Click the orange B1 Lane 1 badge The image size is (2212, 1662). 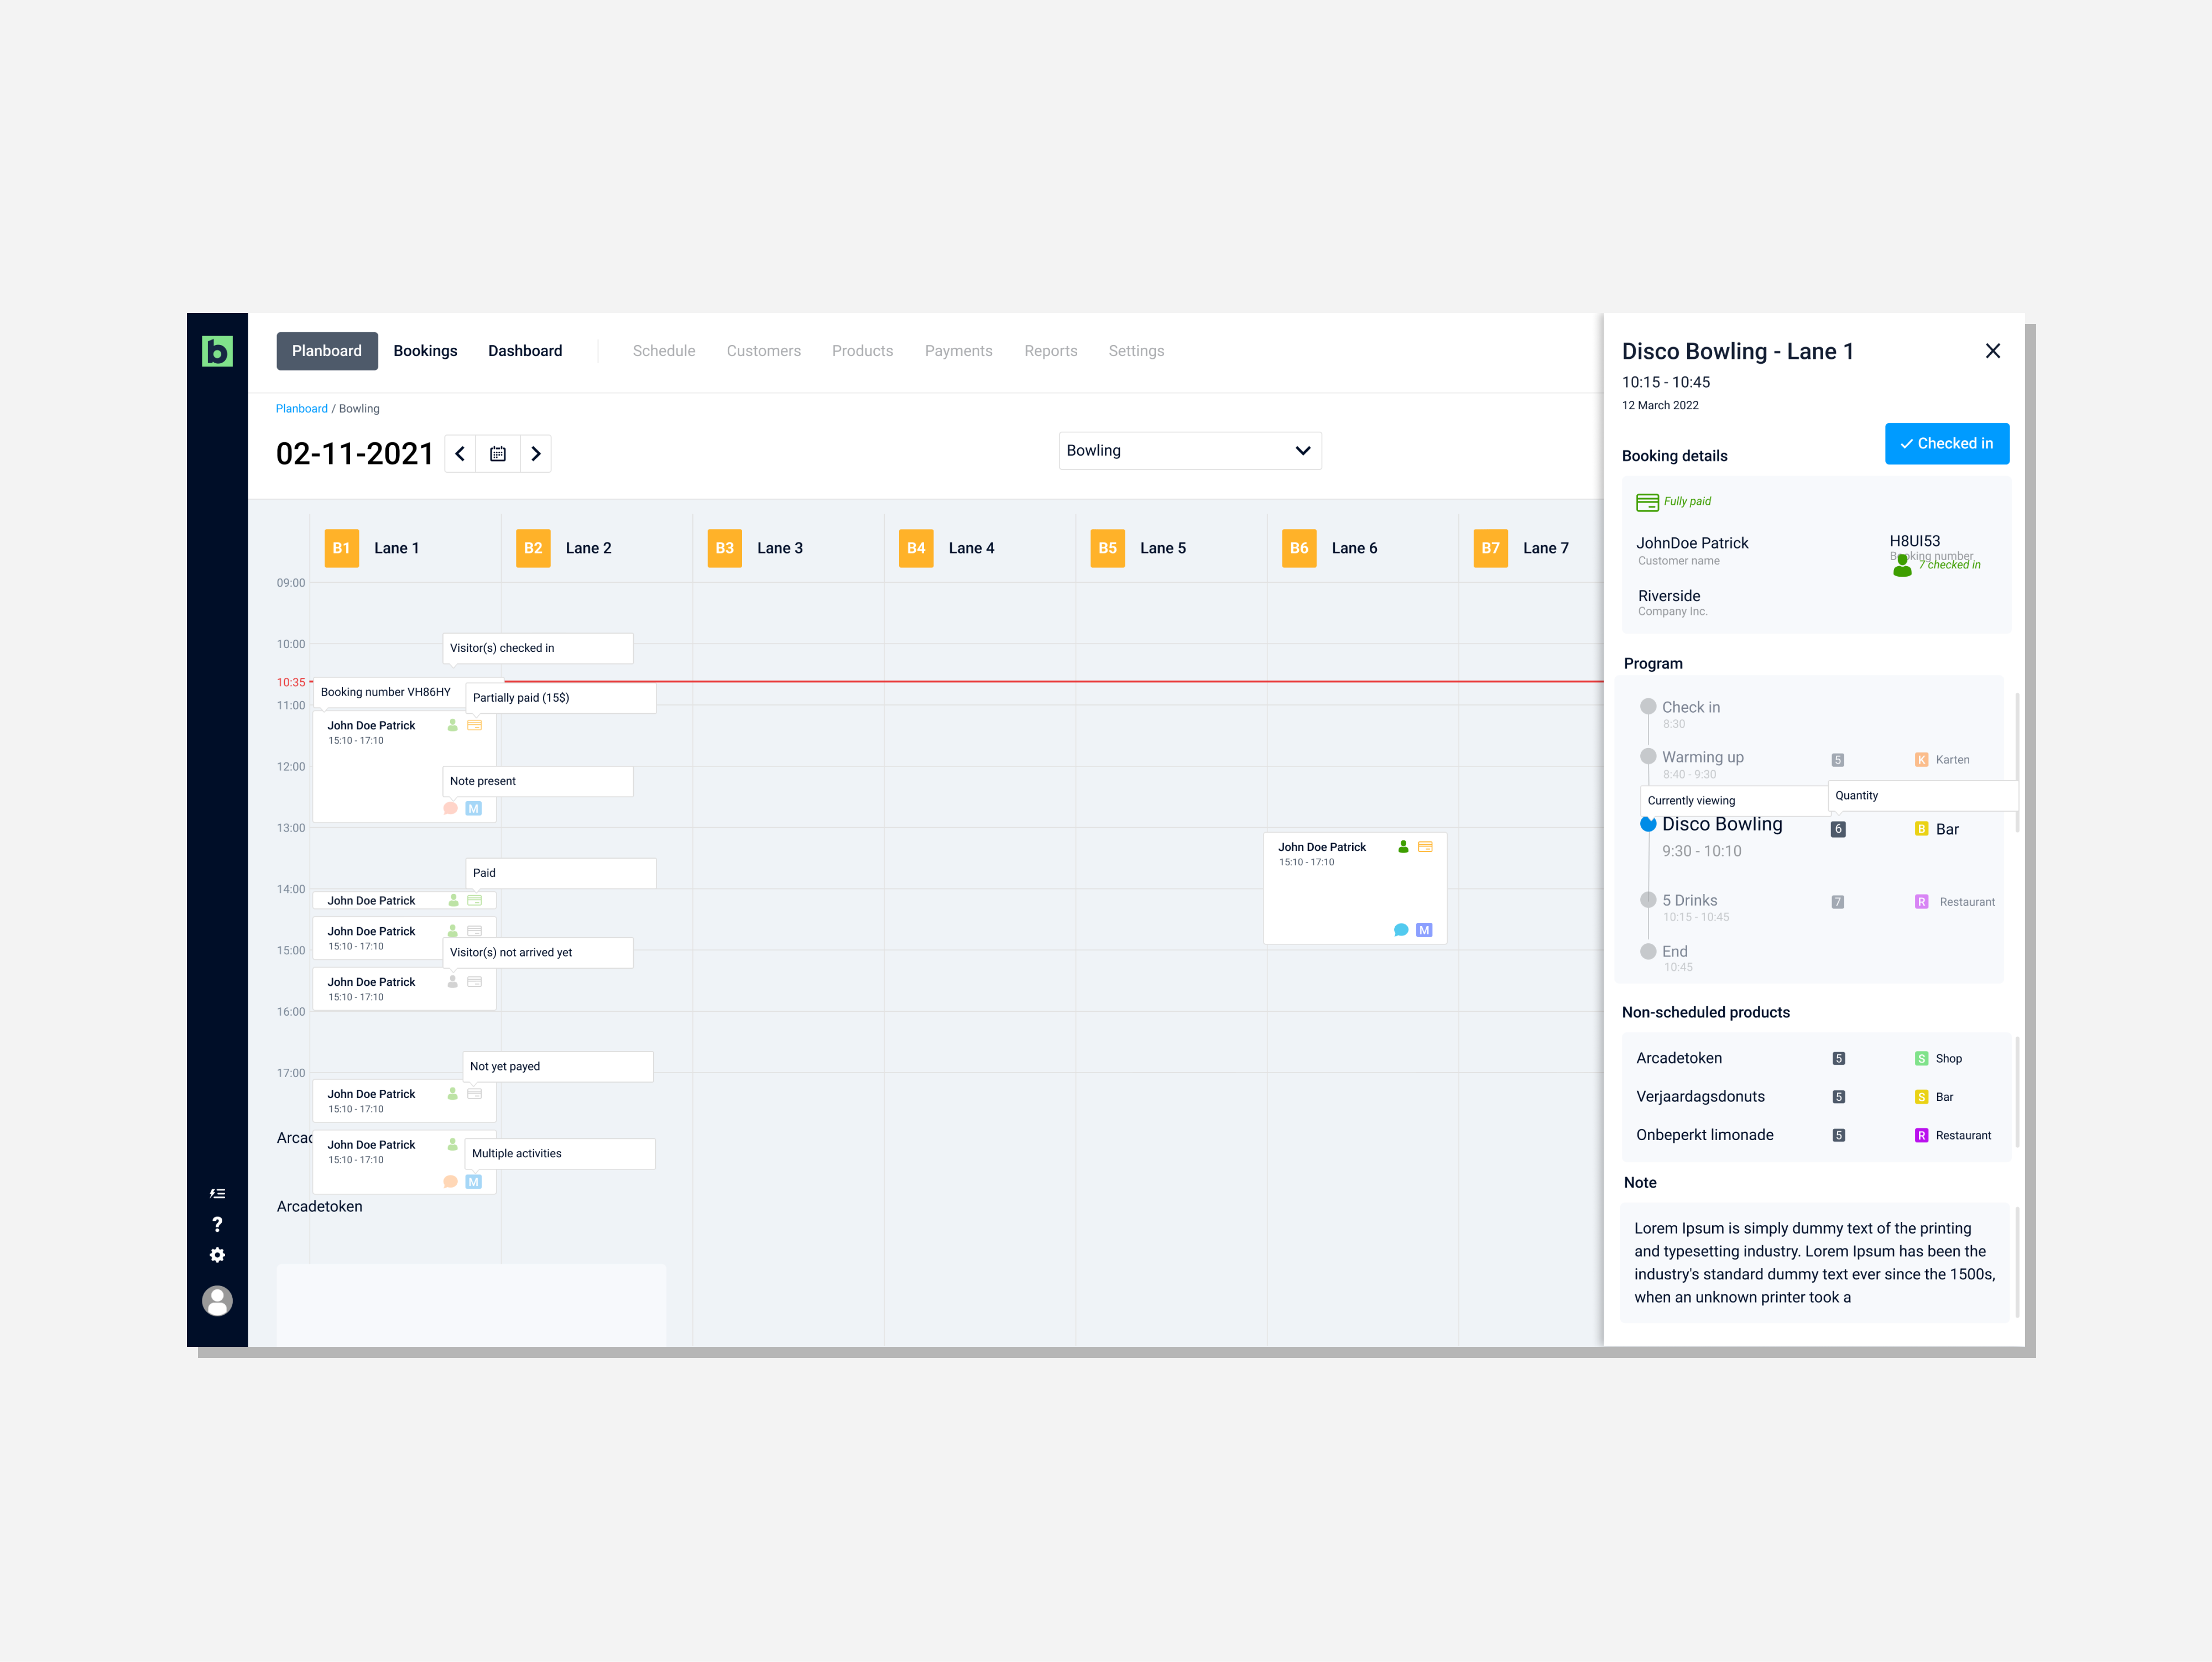coord(341,548)
